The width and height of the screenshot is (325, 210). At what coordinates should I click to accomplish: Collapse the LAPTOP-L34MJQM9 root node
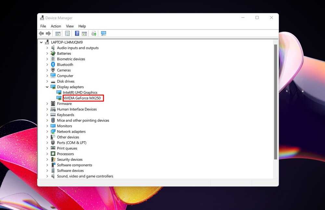click(x=41, y=42)
